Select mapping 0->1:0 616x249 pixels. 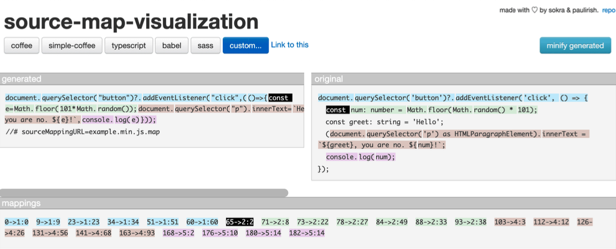click(x=17, y=222)
